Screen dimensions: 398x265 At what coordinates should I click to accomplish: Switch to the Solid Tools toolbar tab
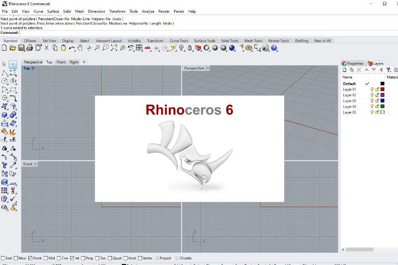(x=230, y=41)
